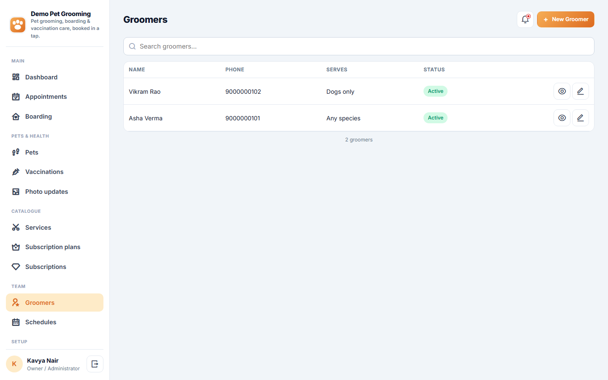Open the Boarding section
The width and height of the screenshot is (608, 380).
54,117
